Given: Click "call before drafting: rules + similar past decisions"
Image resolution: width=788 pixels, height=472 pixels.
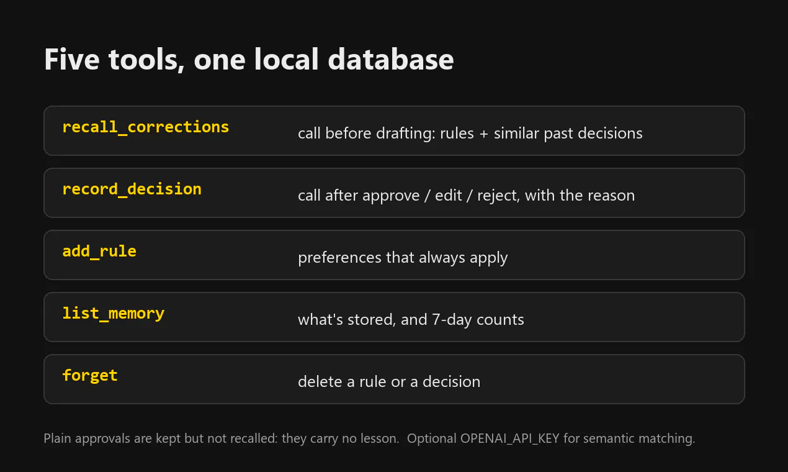Looking at the screenshot, I should (470, 133).
